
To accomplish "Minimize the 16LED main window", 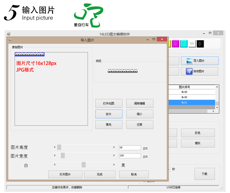I will pyautogui.click(x=204, y=33).
